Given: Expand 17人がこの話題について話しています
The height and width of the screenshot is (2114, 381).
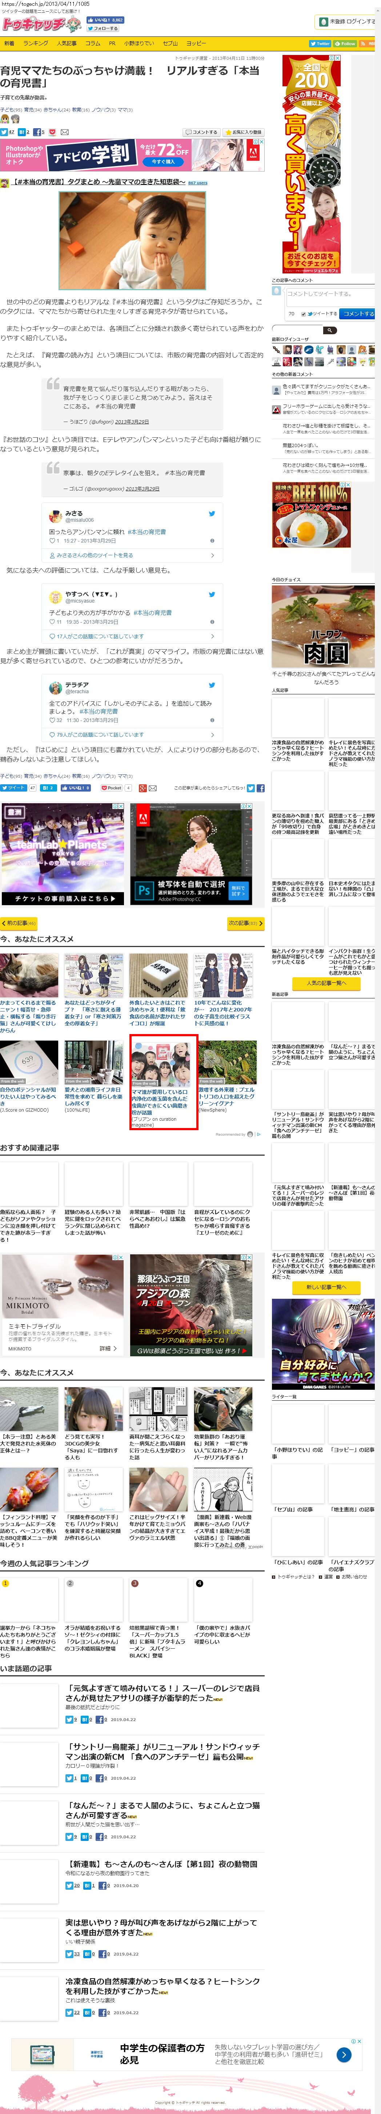Looking at the screenshot, I should (132, 637).
